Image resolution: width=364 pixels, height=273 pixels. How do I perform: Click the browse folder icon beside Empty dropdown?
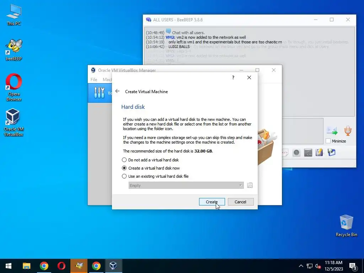pyautogui.click(x=250, y=186)
